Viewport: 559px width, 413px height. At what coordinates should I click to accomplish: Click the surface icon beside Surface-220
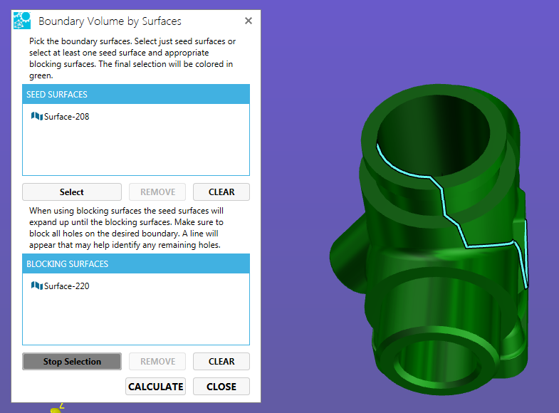pyautogui.click(x=37, y=286)
